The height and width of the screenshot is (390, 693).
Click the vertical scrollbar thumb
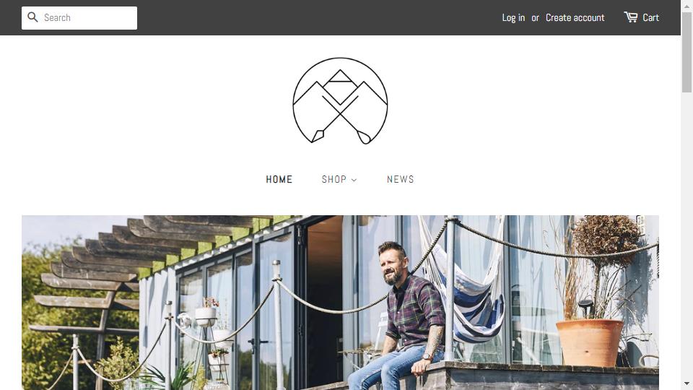pos(687,52)
